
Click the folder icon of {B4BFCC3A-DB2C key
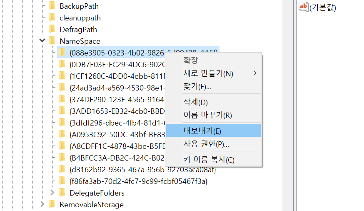tap(62, 157)
